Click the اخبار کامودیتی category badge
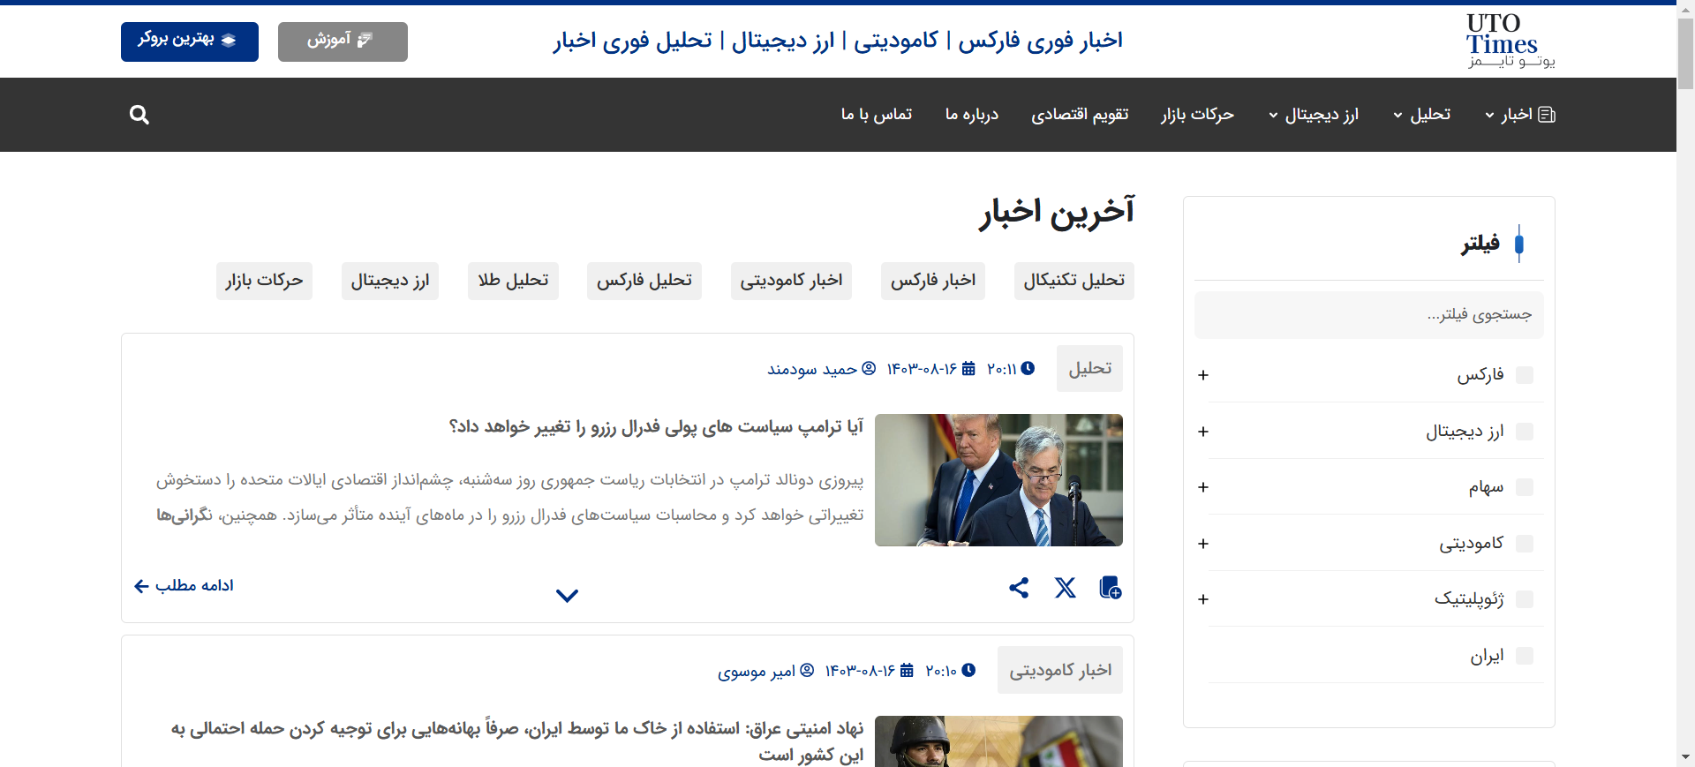This screenshot has height=767, width=1695. pos(1060,670)
